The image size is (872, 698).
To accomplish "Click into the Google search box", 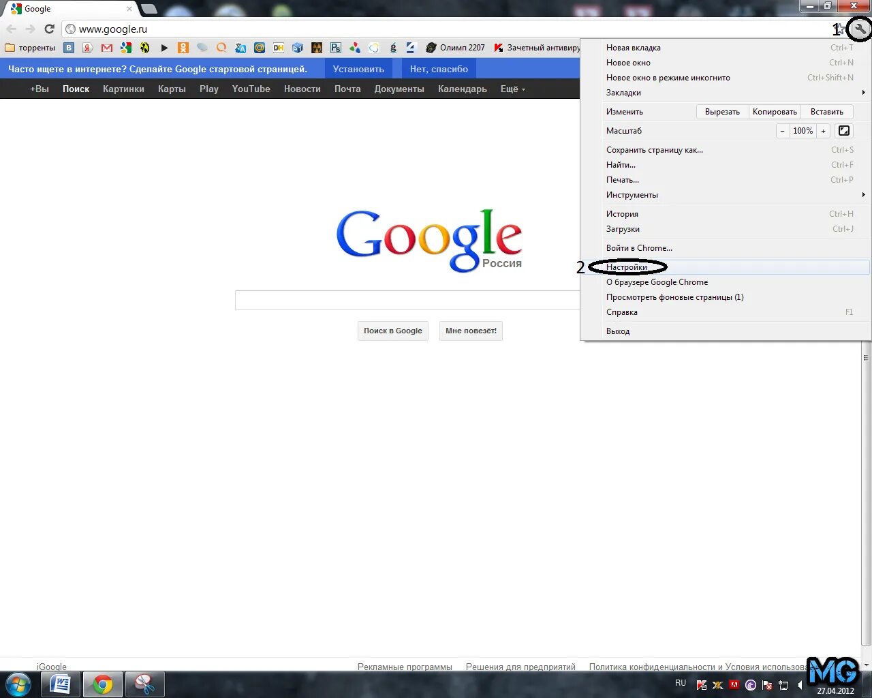I will pos(407,300).
